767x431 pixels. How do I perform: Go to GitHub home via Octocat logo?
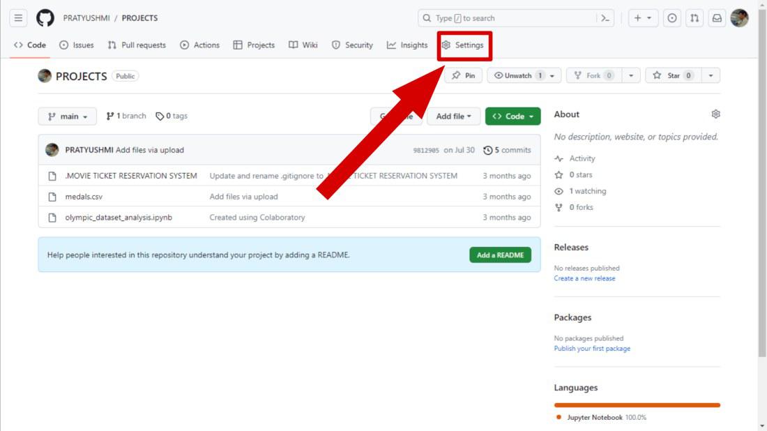pos(45,18)
